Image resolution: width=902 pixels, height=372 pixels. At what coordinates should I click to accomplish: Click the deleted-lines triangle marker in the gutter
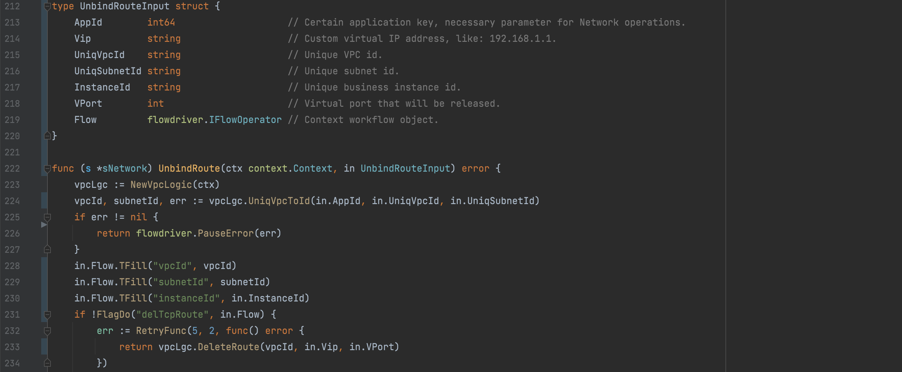tap(44, 225)
